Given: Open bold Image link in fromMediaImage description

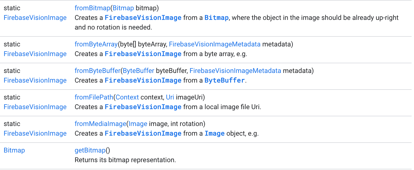Looking at the screenshot, I should (x=215, y=134).
